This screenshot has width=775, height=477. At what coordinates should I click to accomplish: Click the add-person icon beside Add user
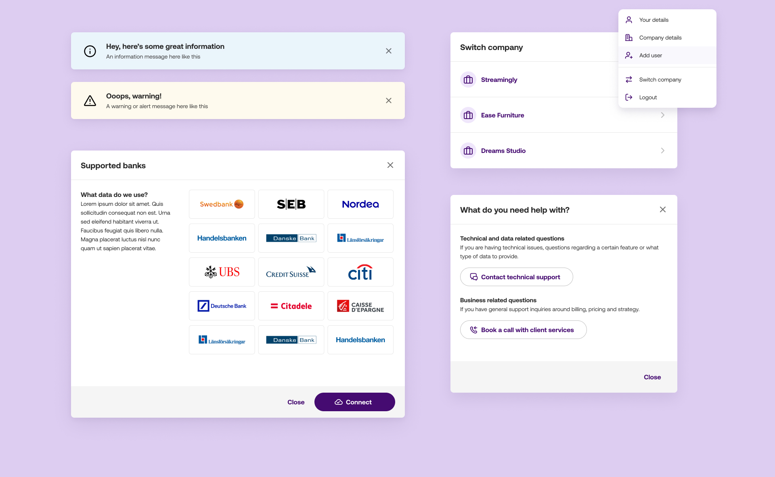click(x=629, y=55)
